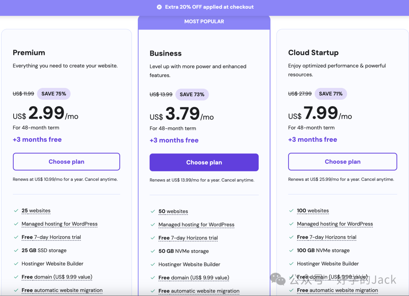Click the checkmark icon beside "25 websites"

(x=16, y=211)
